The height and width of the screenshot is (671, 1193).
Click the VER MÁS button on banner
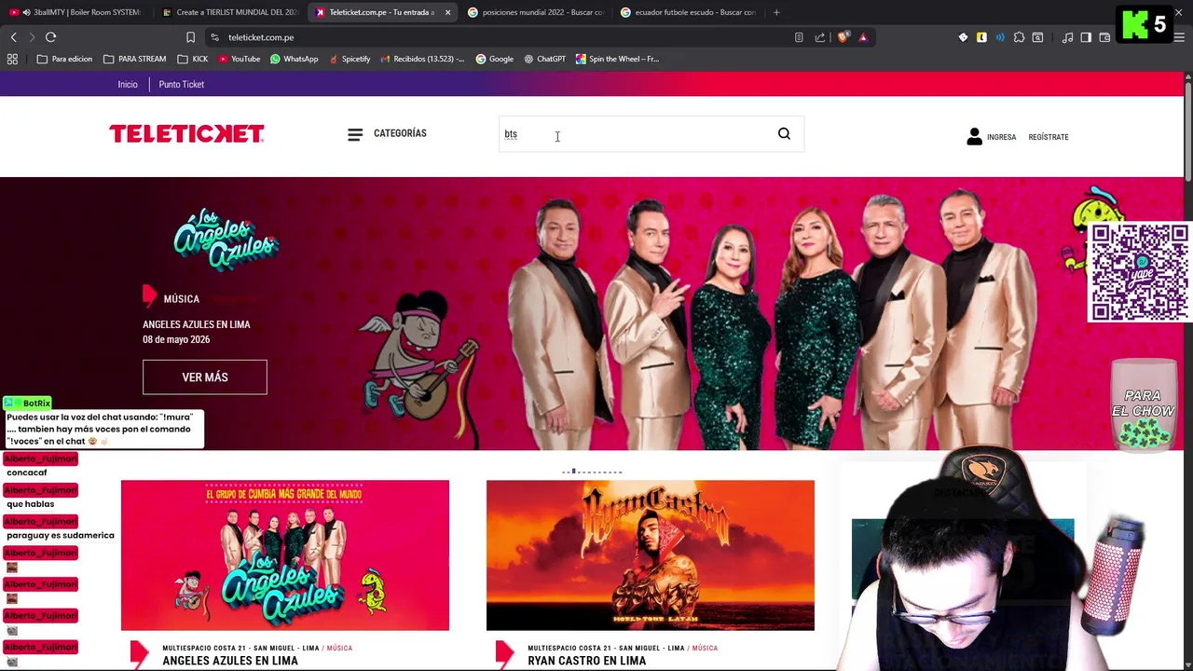pos(205,377)
